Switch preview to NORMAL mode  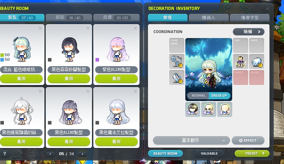pyautogui.click(x=198, y=96)
